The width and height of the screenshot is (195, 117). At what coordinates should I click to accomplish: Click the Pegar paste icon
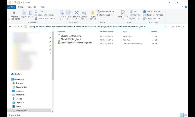pyautogui.click(x=31, y=13)
